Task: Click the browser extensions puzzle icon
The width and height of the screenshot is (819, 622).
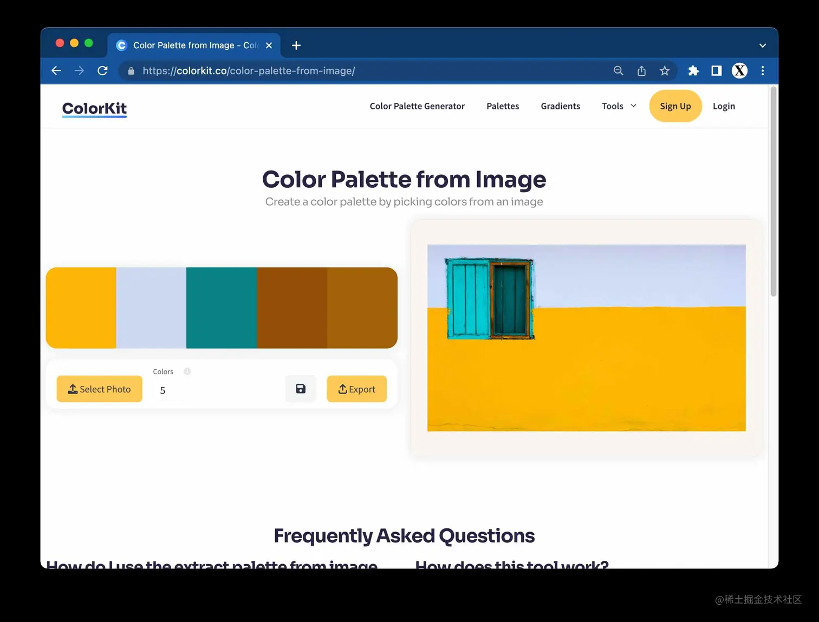Action: (693, 70)
